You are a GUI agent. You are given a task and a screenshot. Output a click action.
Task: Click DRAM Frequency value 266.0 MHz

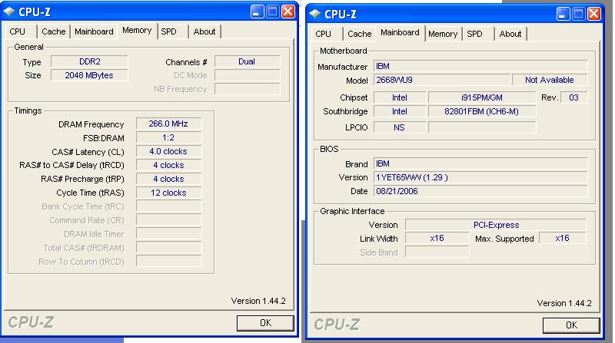pos(168,124)
